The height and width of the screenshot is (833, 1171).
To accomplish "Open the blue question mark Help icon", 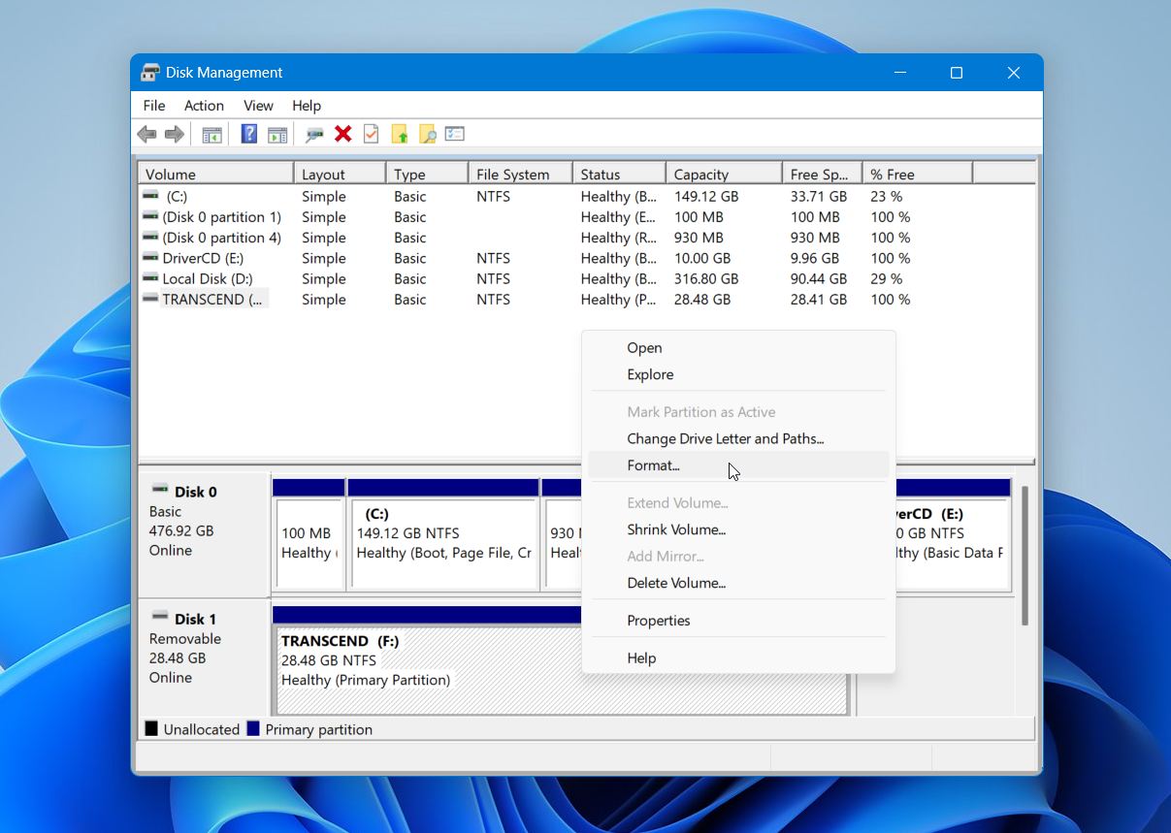I will (x=249, y=135).
